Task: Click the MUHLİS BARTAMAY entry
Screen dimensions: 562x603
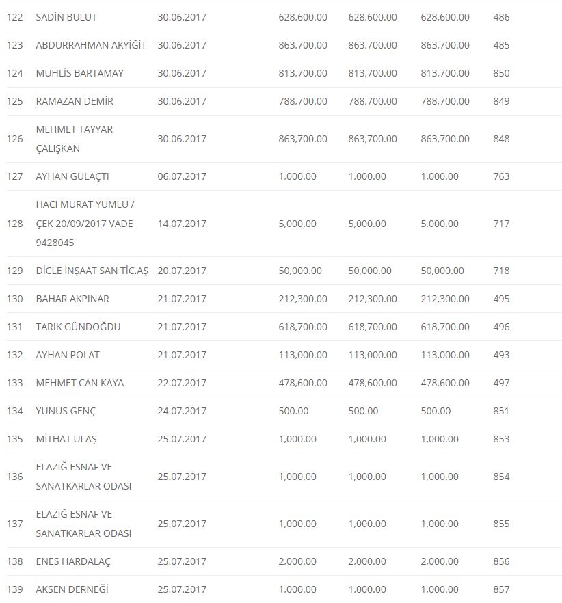Action: point(79,73)
